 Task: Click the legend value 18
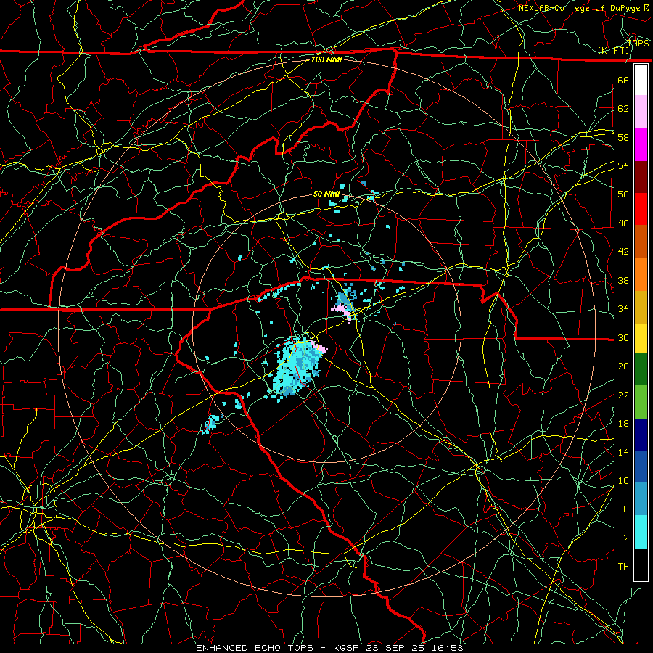coord(623,424)
